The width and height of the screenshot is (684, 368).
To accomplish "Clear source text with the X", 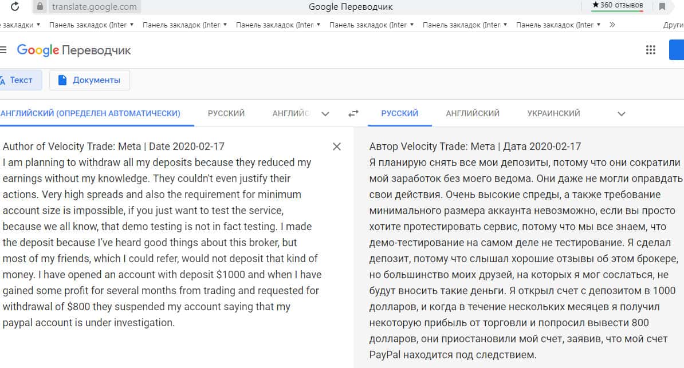I will (337, 147).
